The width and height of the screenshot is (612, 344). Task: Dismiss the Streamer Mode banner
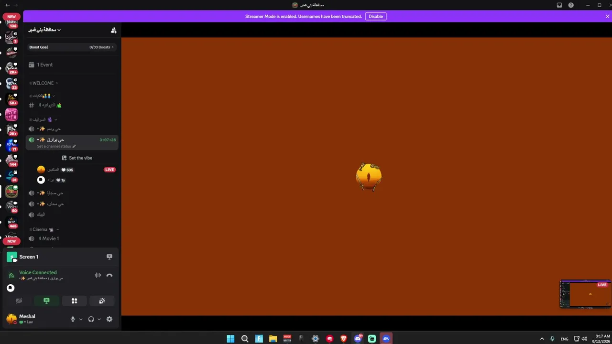click(607, 16)
